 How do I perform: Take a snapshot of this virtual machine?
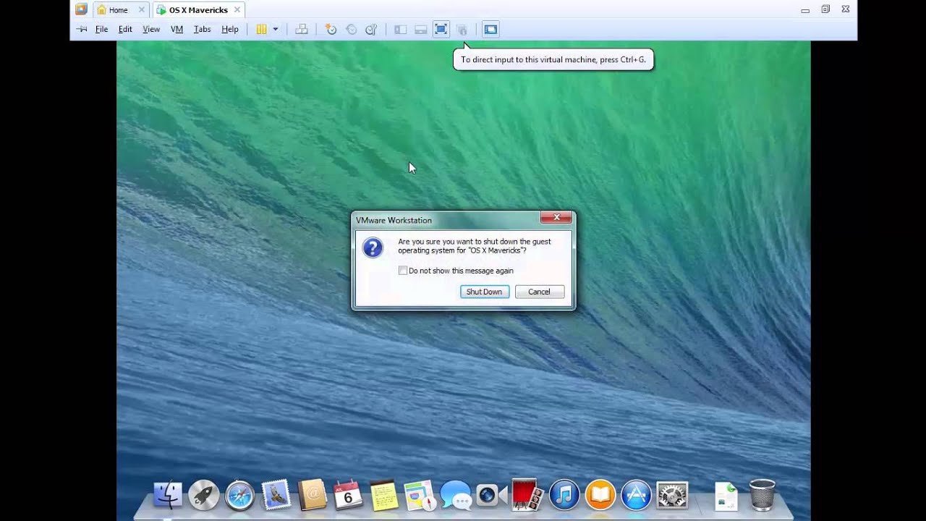point(331,30)
